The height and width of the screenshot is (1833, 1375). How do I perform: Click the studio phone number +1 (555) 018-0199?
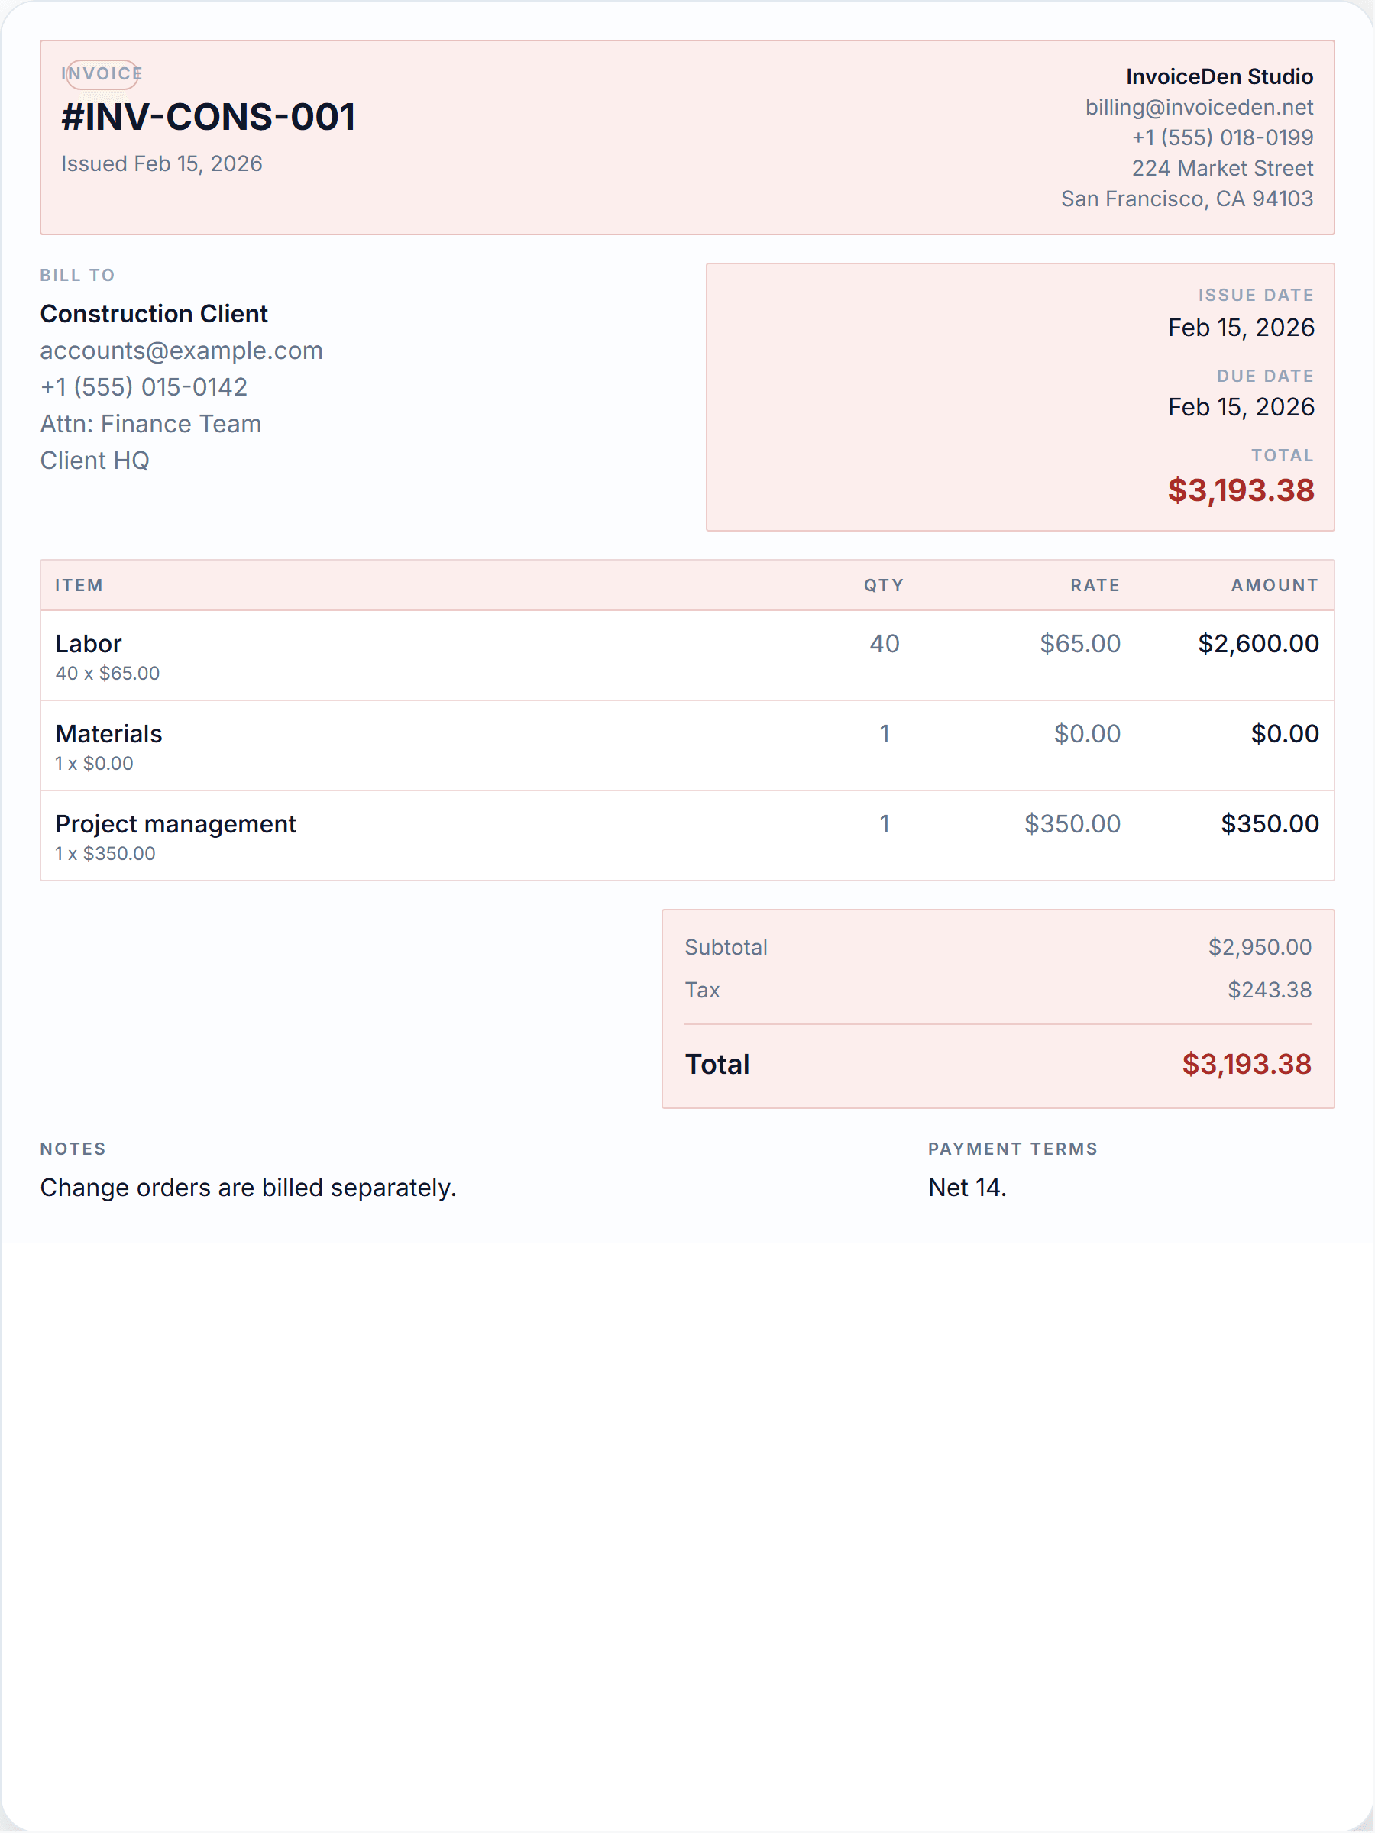(1222, 137)
